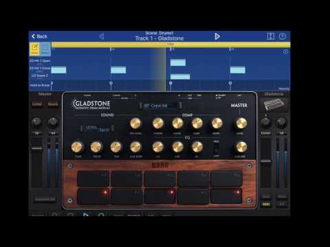Select the yellow Draw tool
Screen dimensions: 330x247
click(34, 49)
